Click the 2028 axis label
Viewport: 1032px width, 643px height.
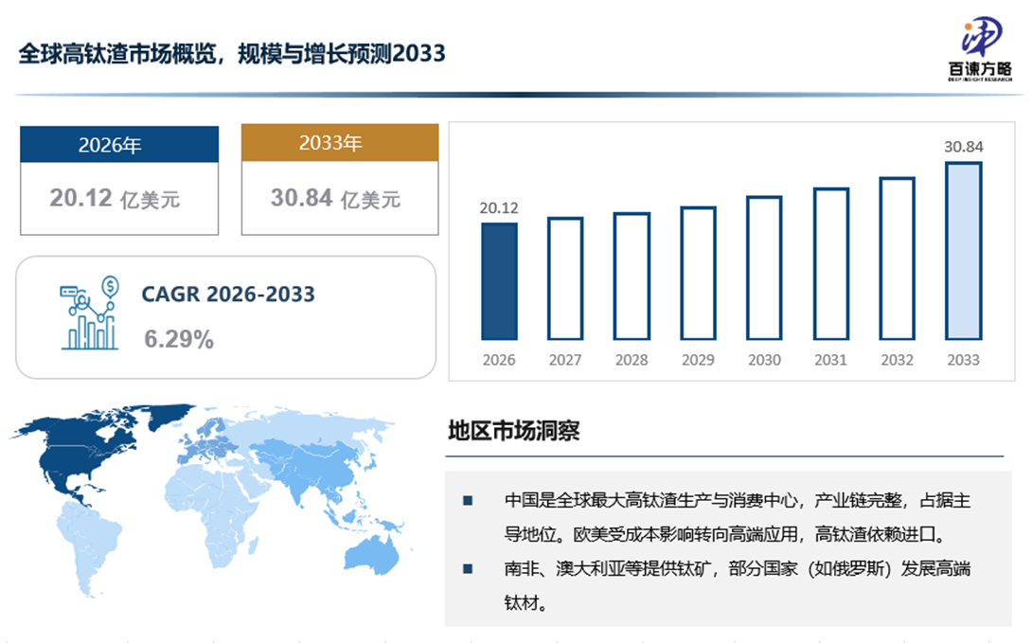[x=632, y=361]
